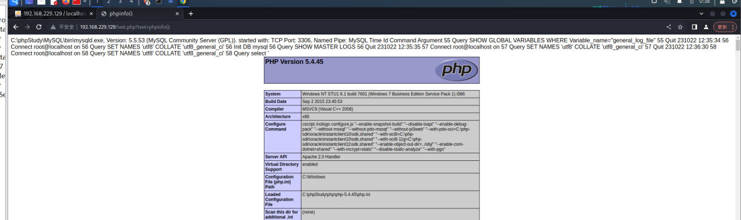Switch to workspace 3 in taskbar
Image resolution: width=741 pixels, height=220 pixels.
[x=120, y=2]
